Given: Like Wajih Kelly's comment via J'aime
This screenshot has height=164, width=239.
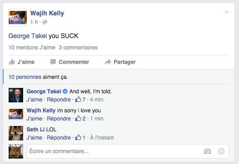Looking at the screenshot, I should point(34,119).
